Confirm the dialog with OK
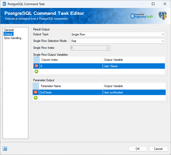The image size is (171, 155). point(138,149)
